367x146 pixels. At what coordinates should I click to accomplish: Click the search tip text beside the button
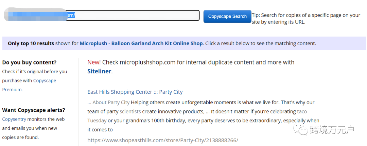[306, 19]
